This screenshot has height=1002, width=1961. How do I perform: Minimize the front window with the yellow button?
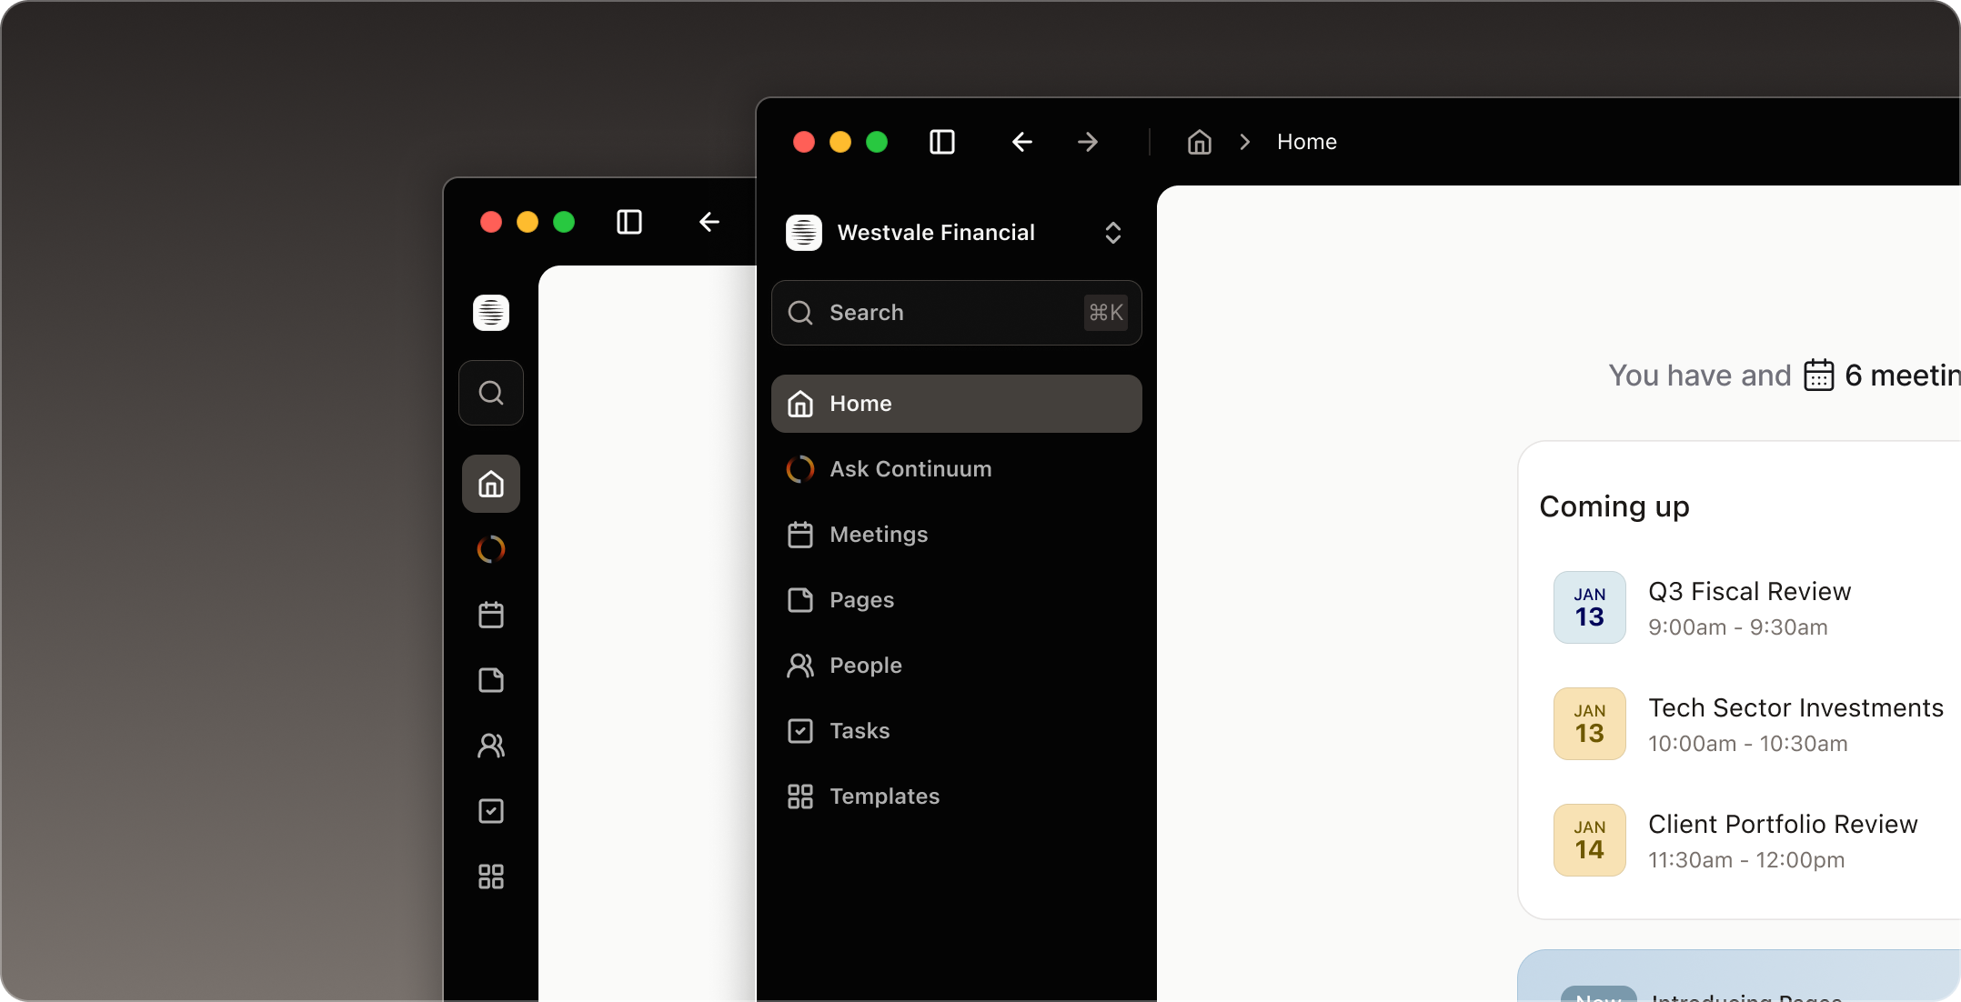[840, 142]
